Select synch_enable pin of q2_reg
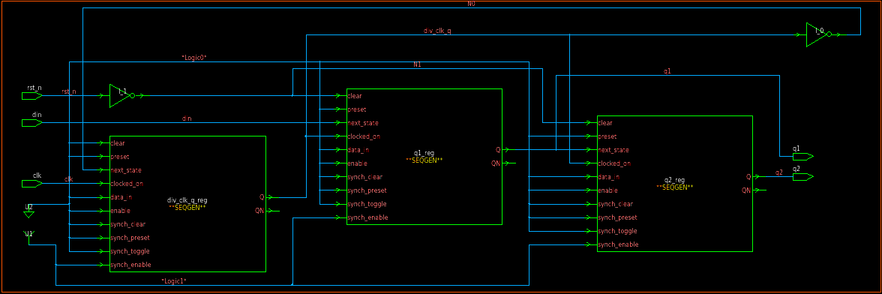Screen dimensions: 882x294 (618, 244)
